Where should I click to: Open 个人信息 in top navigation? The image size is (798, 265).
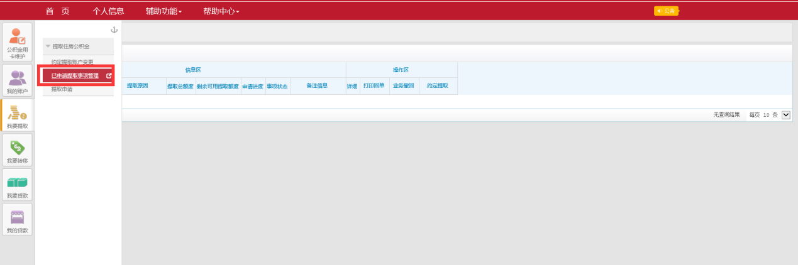(x=108, y=11)
